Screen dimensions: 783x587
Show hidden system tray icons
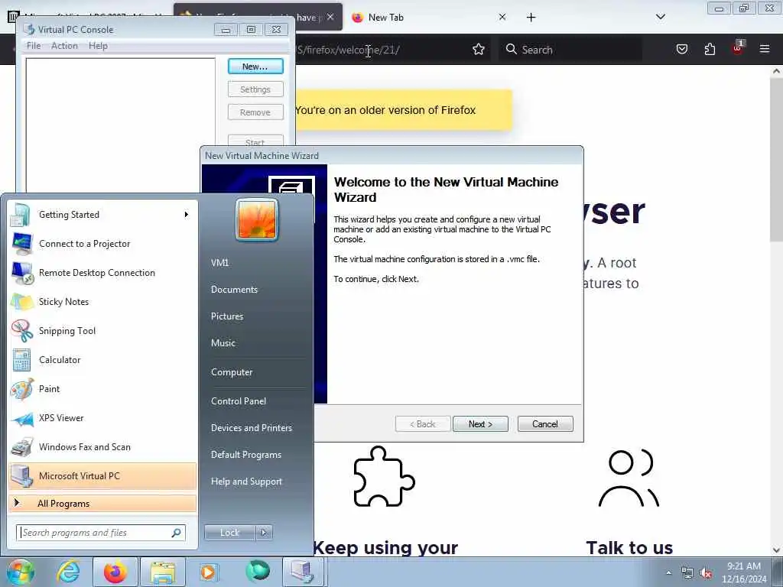[668, 573]
